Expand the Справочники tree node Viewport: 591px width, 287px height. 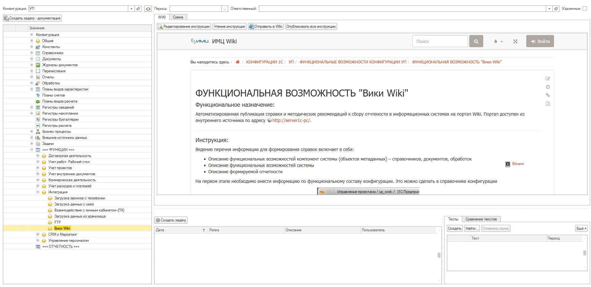coord(32,53)
